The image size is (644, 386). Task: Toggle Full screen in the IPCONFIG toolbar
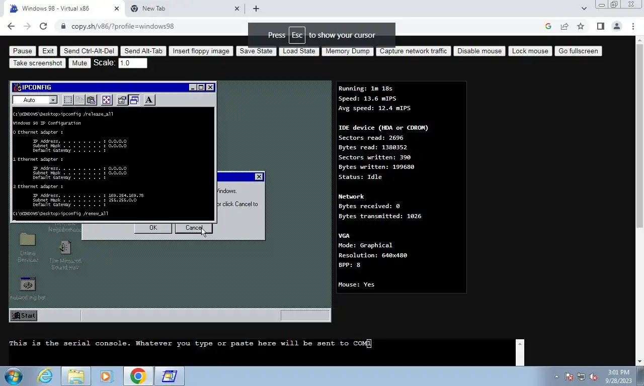click(x=107, y=100)
